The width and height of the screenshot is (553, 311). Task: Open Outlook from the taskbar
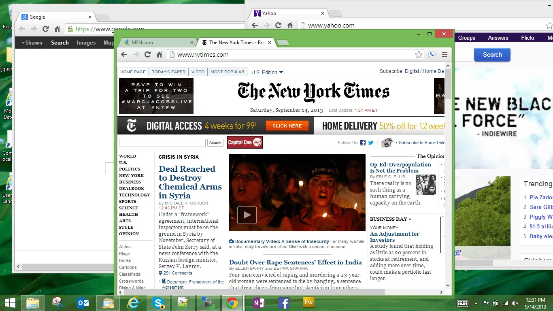(x=83, y=303)
